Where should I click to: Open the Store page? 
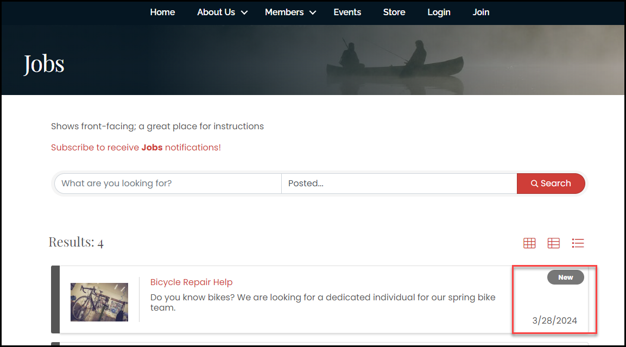click(394, 12)
